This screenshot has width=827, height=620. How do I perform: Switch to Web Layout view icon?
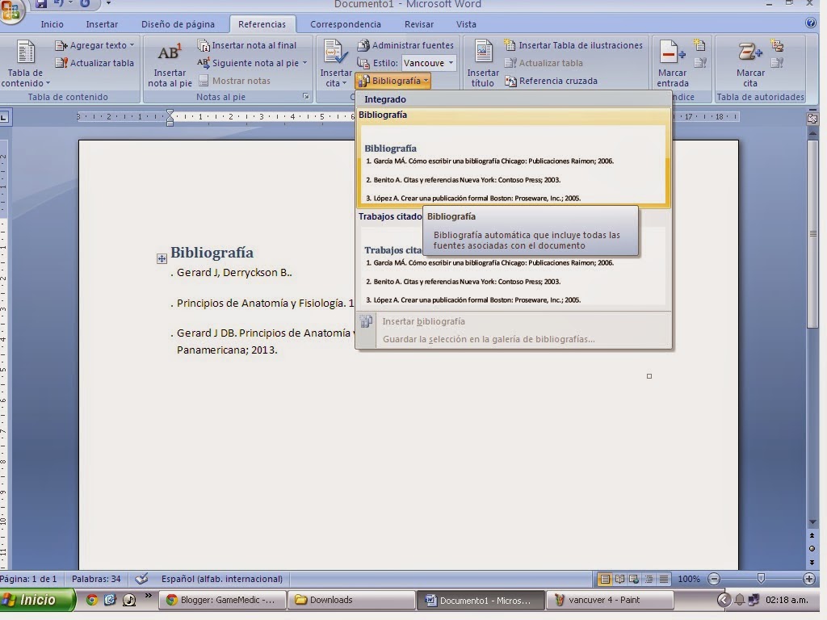pyautogui.click(x=634, y=579)
